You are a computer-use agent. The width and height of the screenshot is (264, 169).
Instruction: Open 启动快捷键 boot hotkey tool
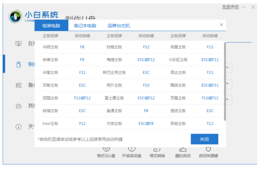click(x=208, y=152)
